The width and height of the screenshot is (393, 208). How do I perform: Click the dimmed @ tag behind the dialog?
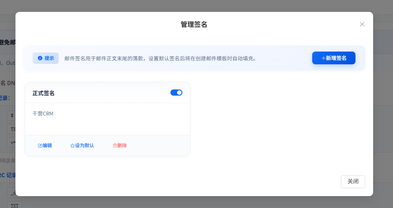[12, 115]
